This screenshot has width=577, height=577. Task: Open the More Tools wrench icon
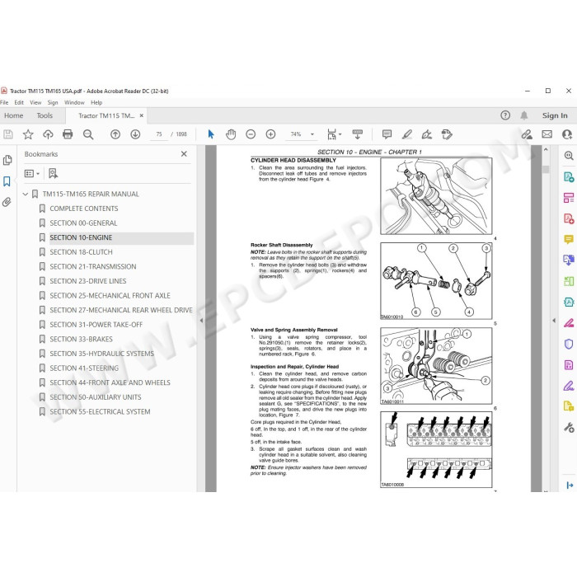[569, 427]
